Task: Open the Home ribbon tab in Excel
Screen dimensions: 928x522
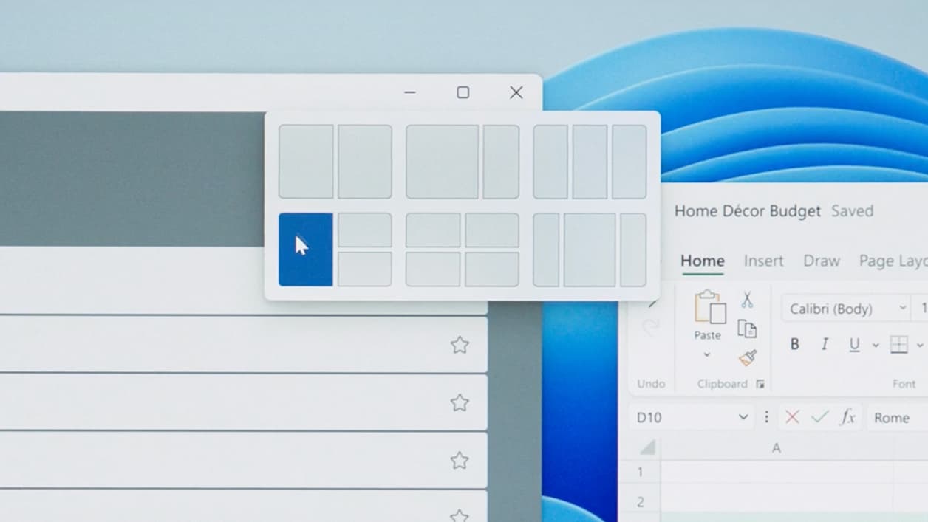Action: pyautogui.click(x=702, y=261)
